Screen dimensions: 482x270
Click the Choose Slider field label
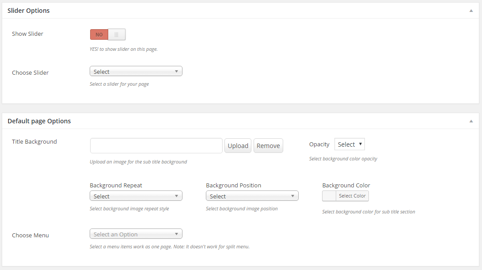point(30,73)
